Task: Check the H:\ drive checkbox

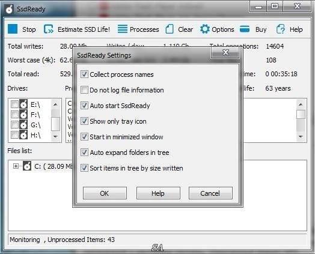Action: click(x=14, y=135)
